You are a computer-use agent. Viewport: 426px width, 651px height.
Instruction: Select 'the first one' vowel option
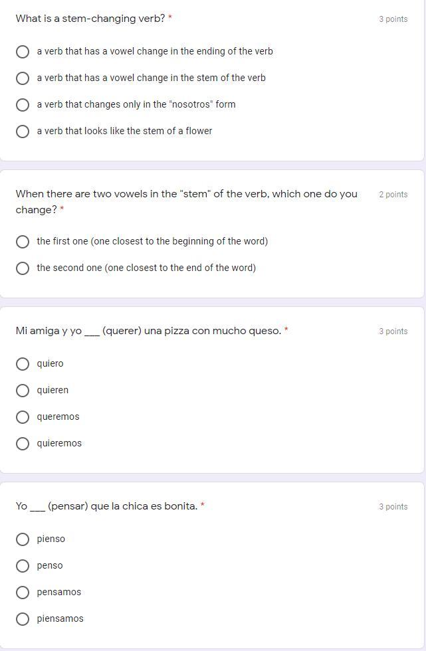pyautogui.click(x=23, y=242)
